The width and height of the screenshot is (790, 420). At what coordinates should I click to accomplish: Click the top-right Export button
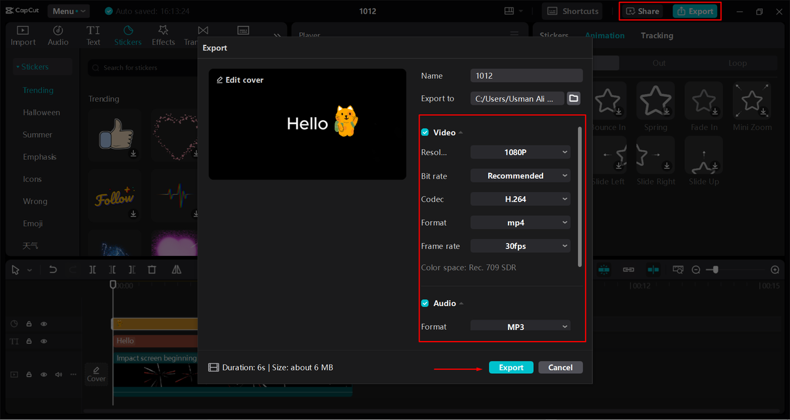(x=695, y=11)
